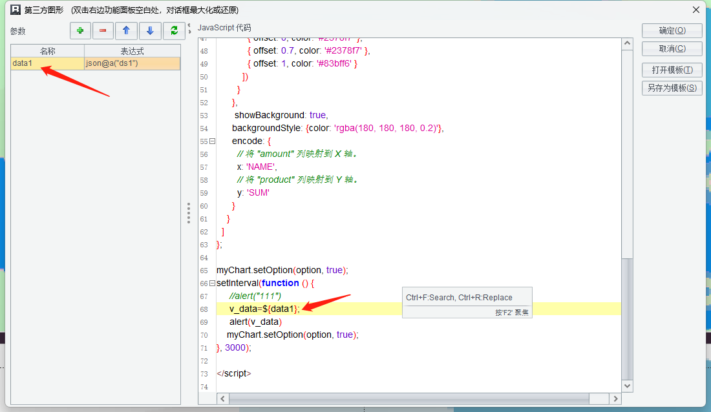Save as template via 另存为模板(S)
Viewport: 711px width, 412px height.
[x=672, y=88]
